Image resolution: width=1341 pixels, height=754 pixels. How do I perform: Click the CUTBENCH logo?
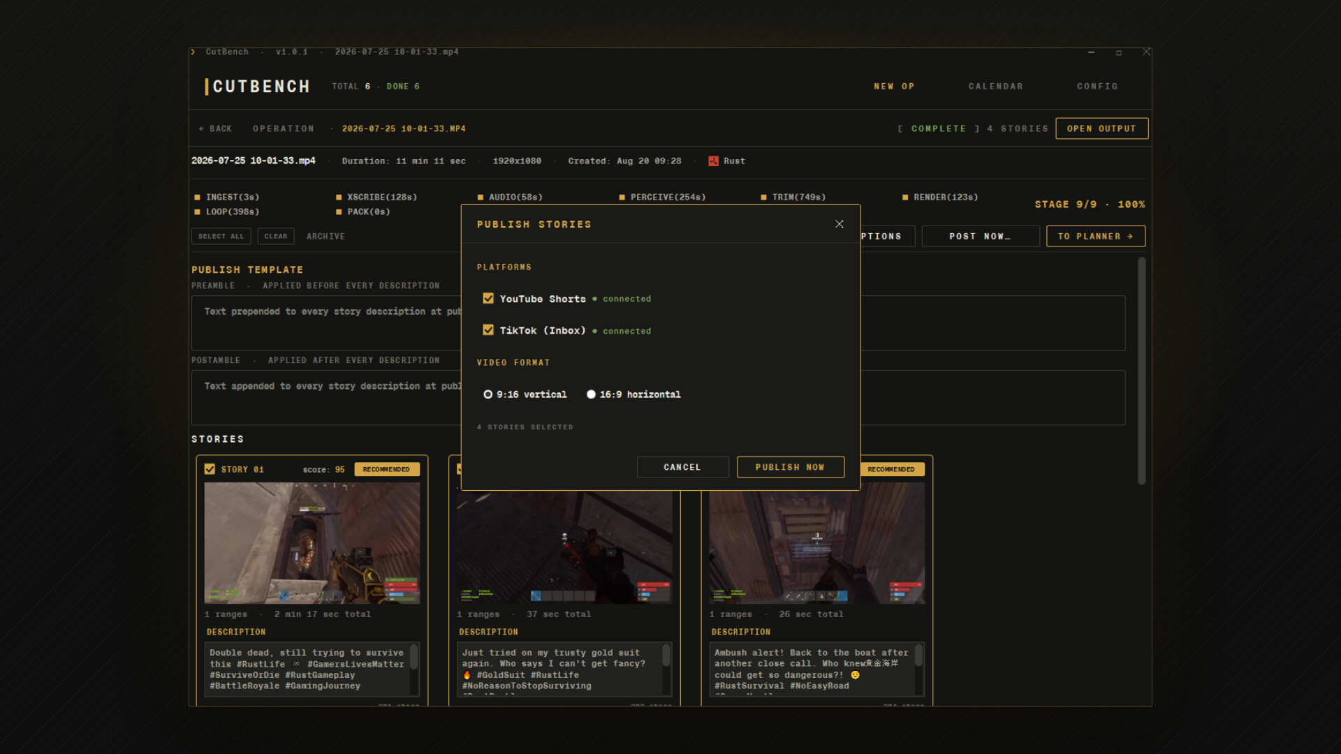[258, 87]
